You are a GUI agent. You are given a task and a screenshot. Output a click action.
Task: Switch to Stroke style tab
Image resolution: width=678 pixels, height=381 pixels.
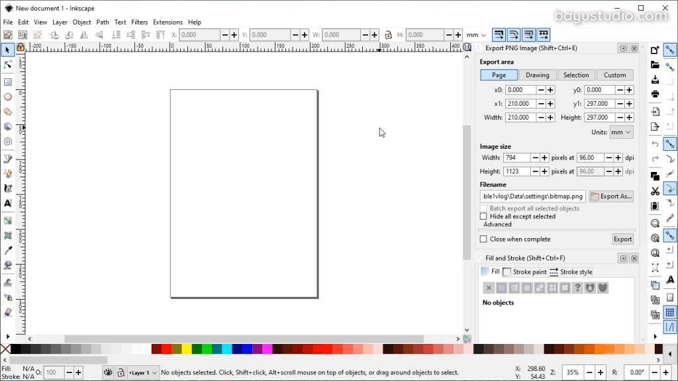pyautogui.click(x=571, y=272)
